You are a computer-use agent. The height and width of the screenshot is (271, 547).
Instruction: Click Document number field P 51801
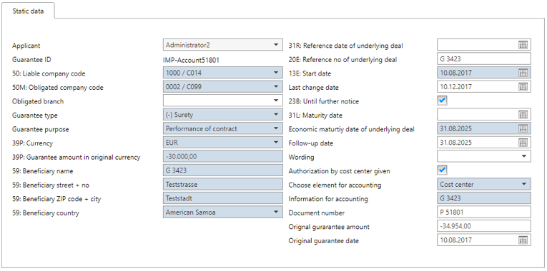[x=484, y=212]
